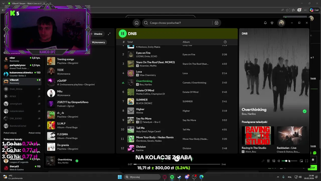Click Pokaż więcej in Kick sidebar
The width and height of the screenshot is (321, 181).
click(x=10, y=133)
